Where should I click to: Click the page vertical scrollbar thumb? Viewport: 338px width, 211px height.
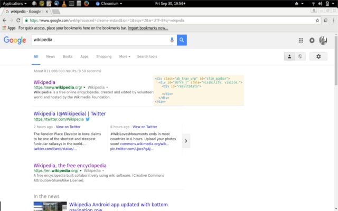point(336,60)
